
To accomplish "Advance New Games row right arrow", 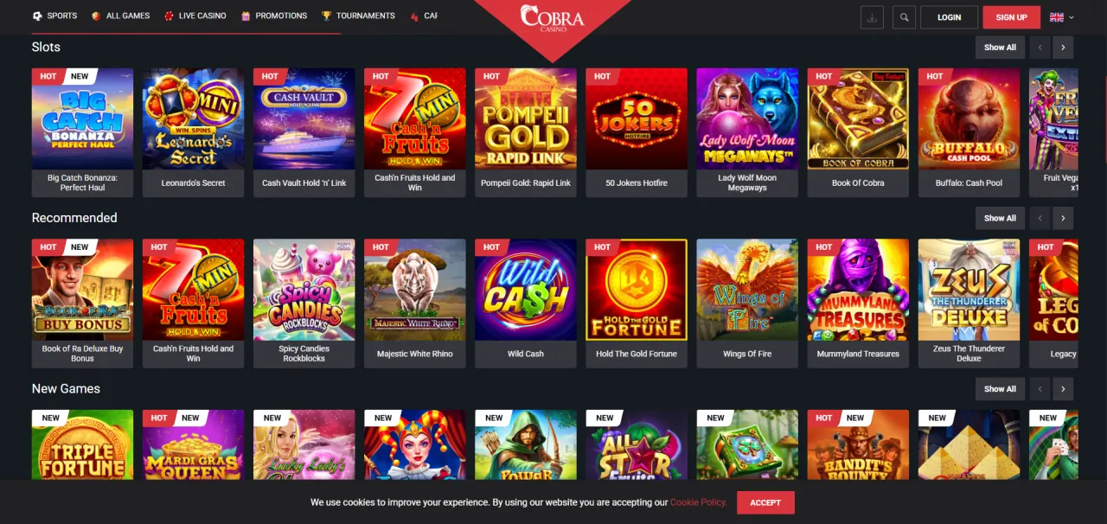I will pos(1063,389).
